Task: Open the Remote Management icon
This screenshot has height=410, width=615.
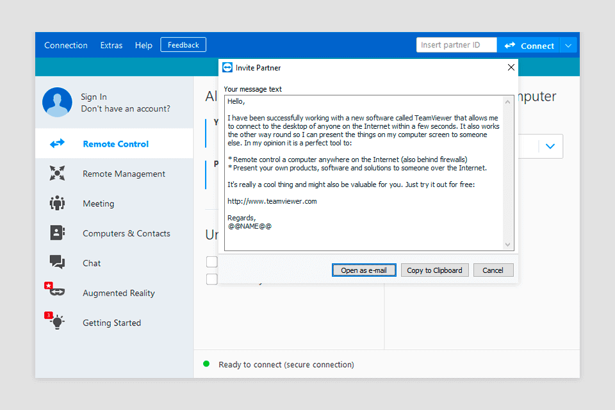Action: (x=57, y=173)
